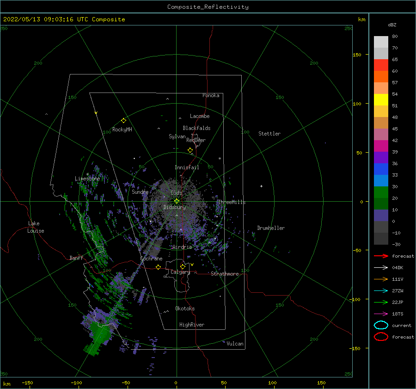The height and width of the screenshot is (389, 416).
Task: Select the orange 111V arrow in legend
Action: pos(381,279)
